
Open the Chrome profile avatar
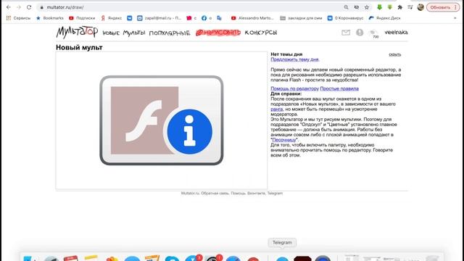(420, 7)
